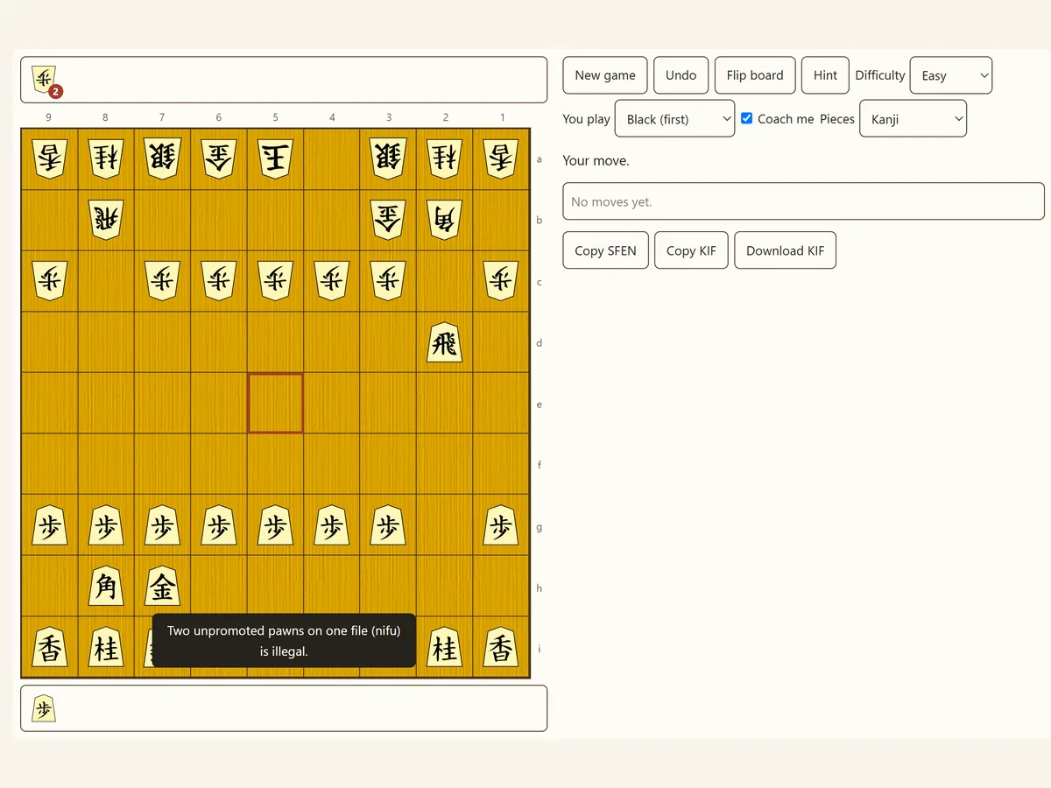Viewport: 1051px width, 788px height.
Task: Select the black knight on 2i
Action: [x=445, y=648]
